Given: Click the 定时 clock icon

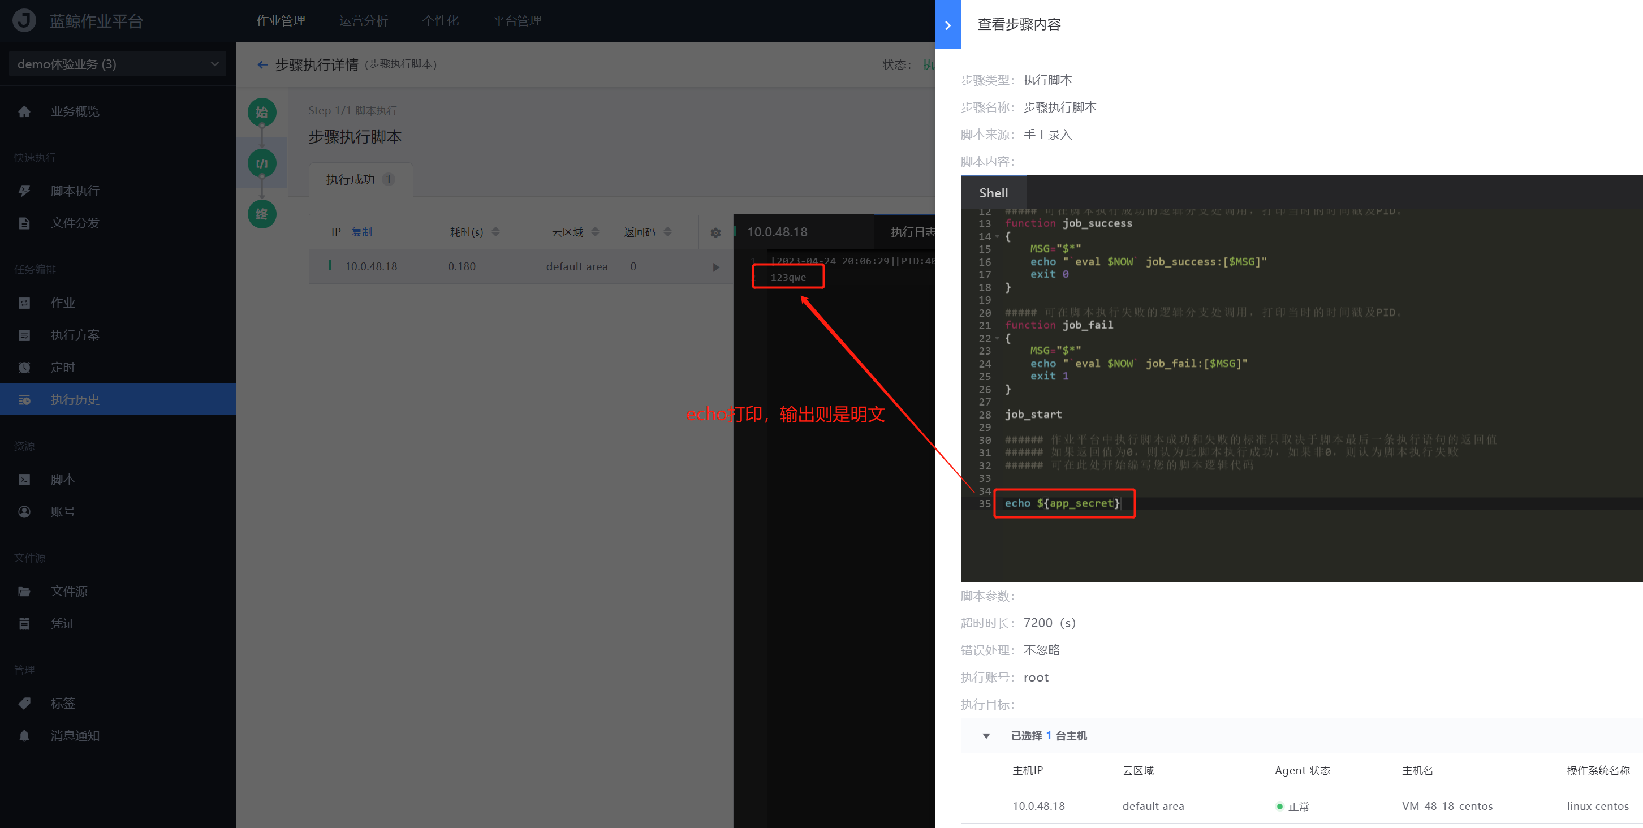Looking at the screenshot, I should (24, 368).
